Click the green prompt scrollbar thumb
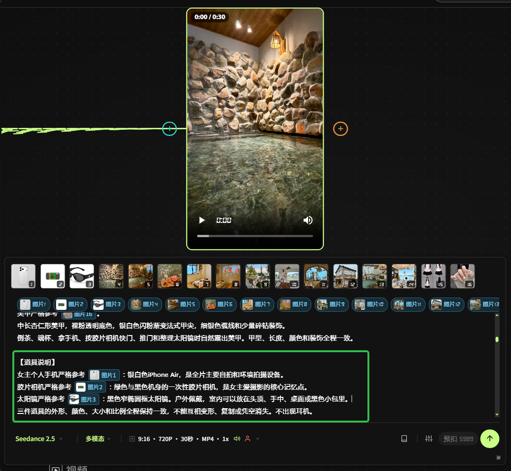Image resolution: width=511 pixels, height=471 pixels. click(497, 339)
